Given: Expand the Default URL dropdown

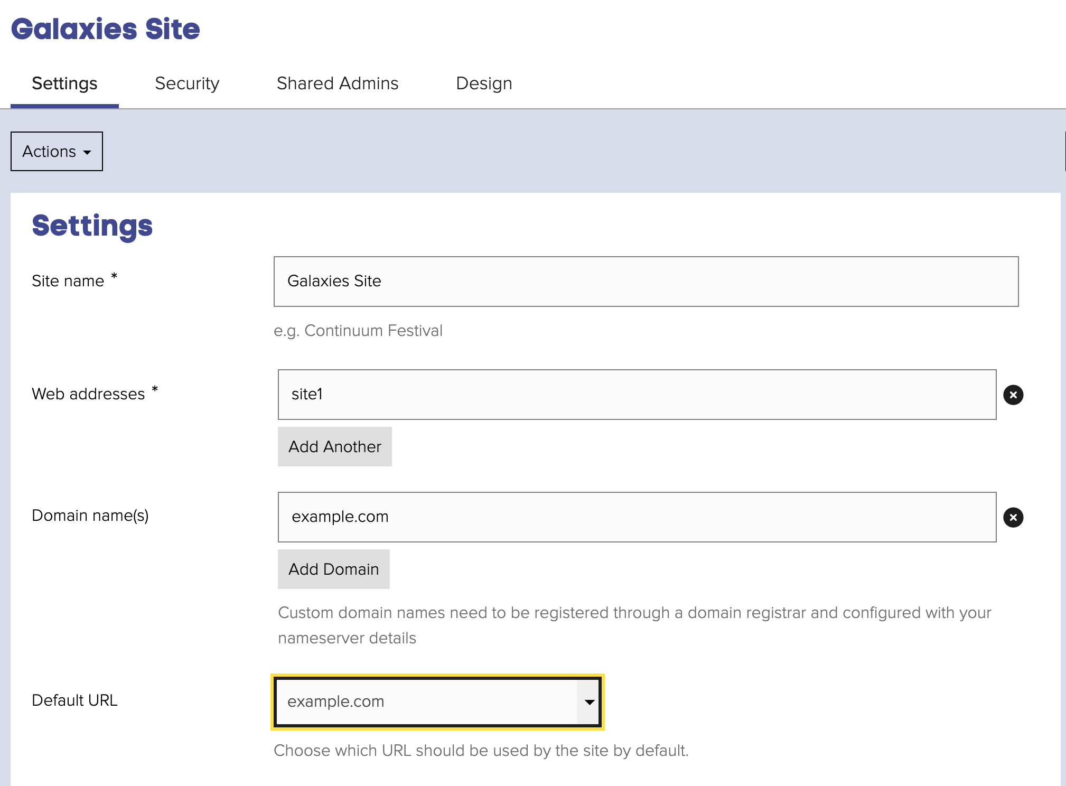Looking at the screenshot, I should point(437,702).
